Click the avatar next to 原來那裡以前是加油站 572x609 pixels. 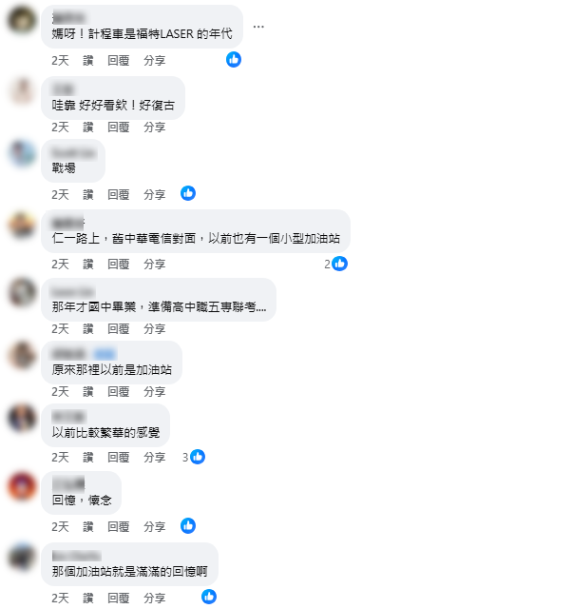click(x=22, y=355)
